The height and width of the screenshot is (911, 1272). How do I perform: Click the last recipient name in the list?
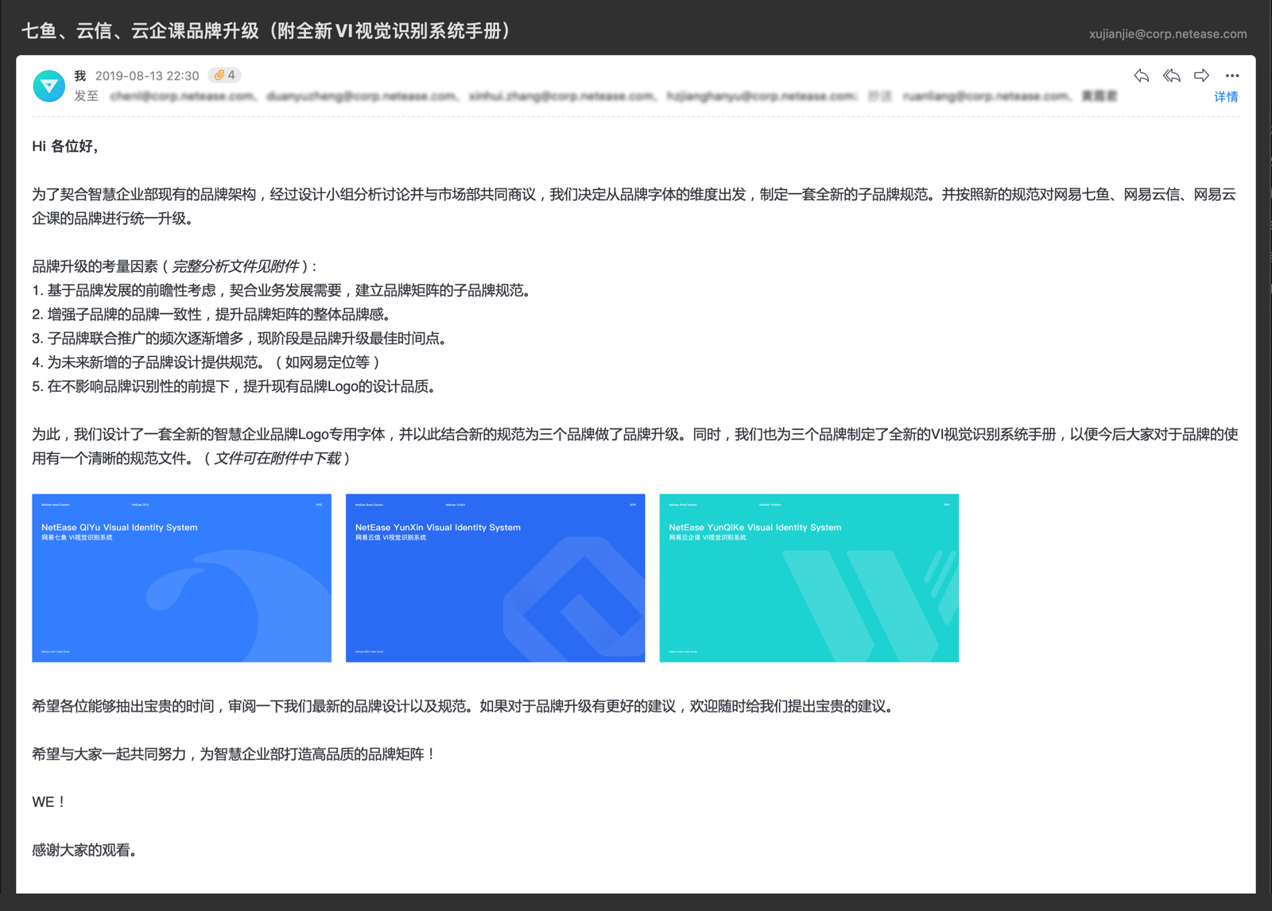1099,96
